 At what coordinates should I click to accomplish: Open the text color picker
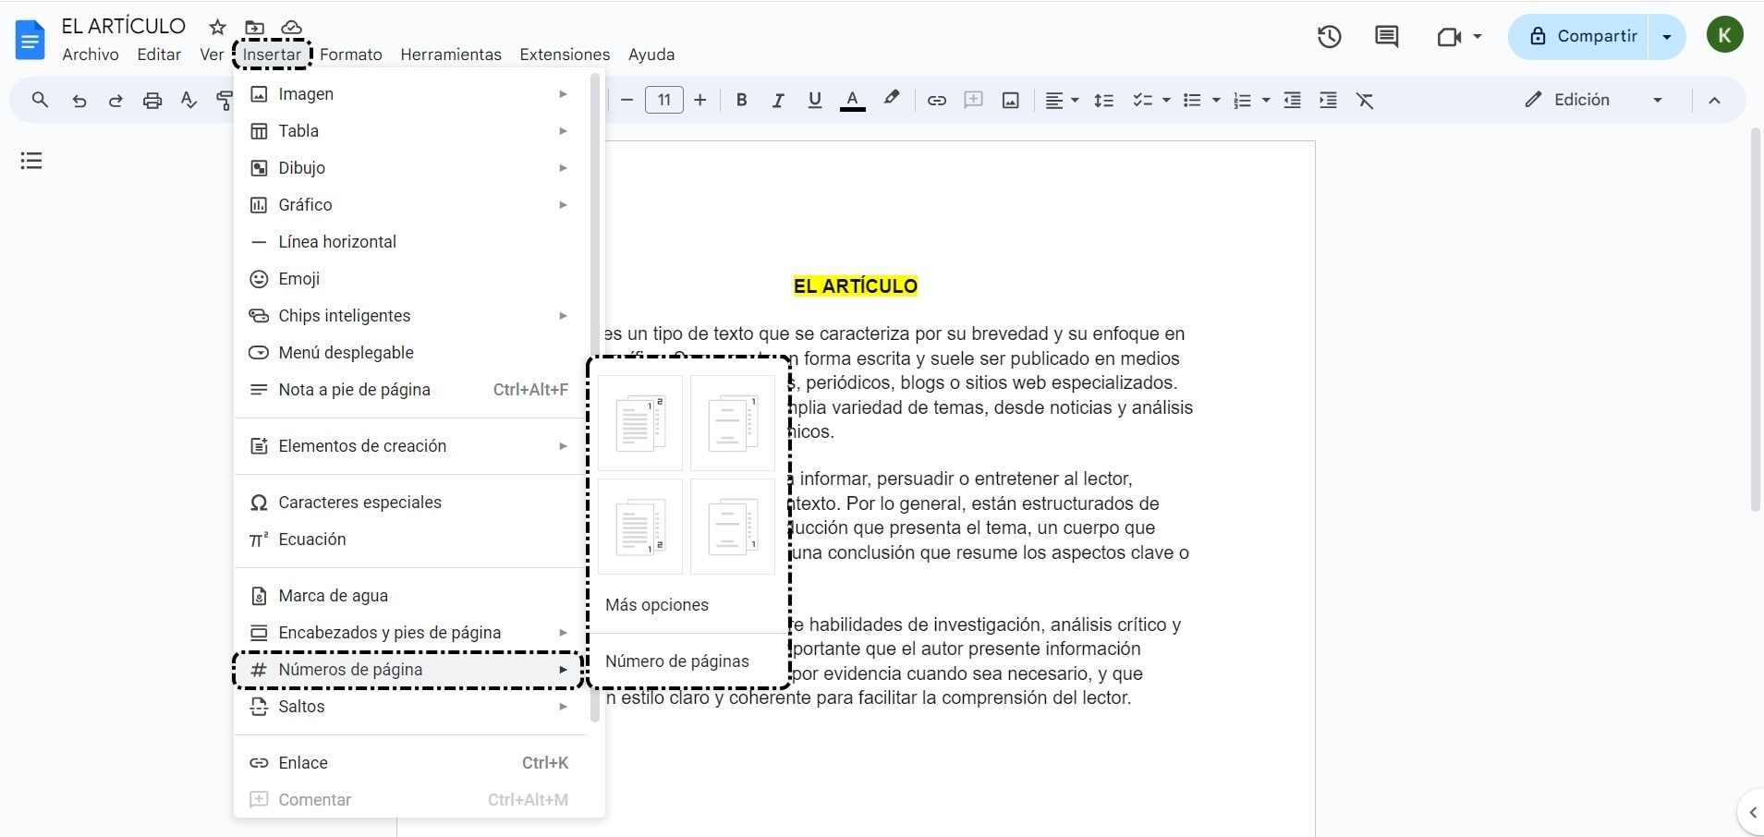point(852,100)
